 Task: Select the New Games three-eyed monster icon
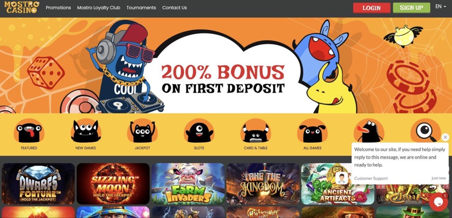point(85,131)
